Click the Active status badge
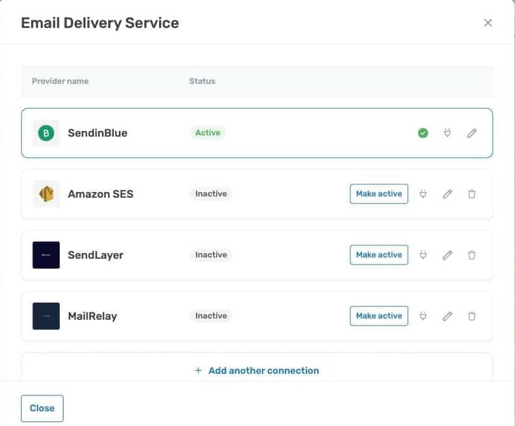Viewport: 515px width, 426px height. [207, 133]
